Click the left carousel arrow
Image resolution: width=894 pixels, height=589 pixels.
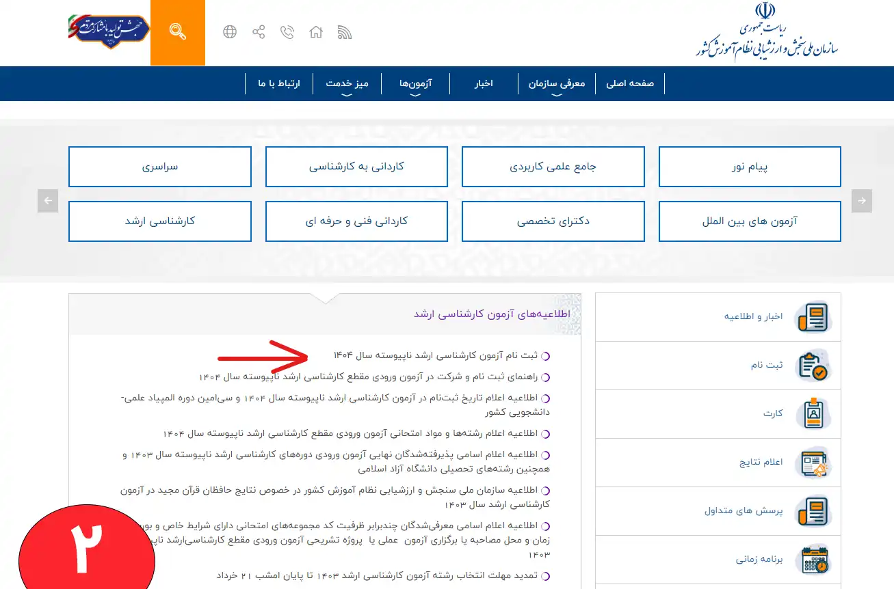[x=48, y=201]
